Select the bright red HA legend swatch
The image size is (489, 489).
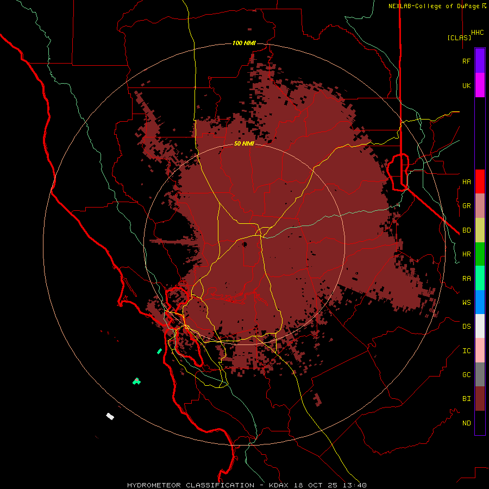[x=480, y=181]
